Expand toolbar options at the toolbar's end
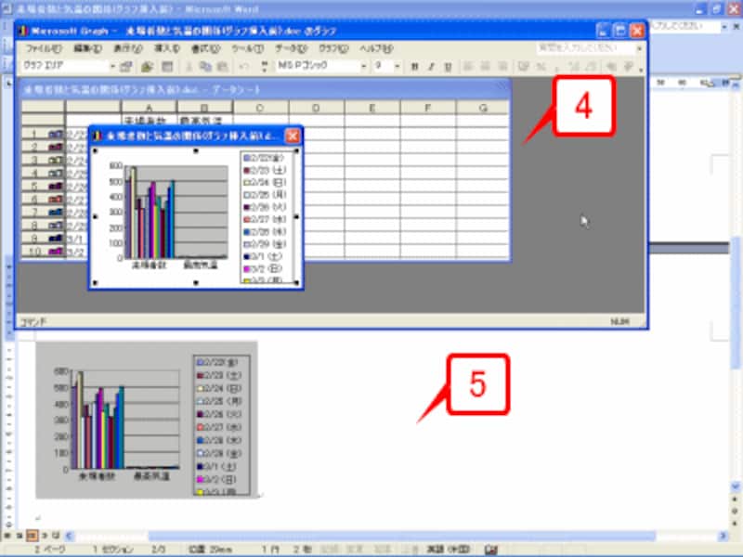 641,68
